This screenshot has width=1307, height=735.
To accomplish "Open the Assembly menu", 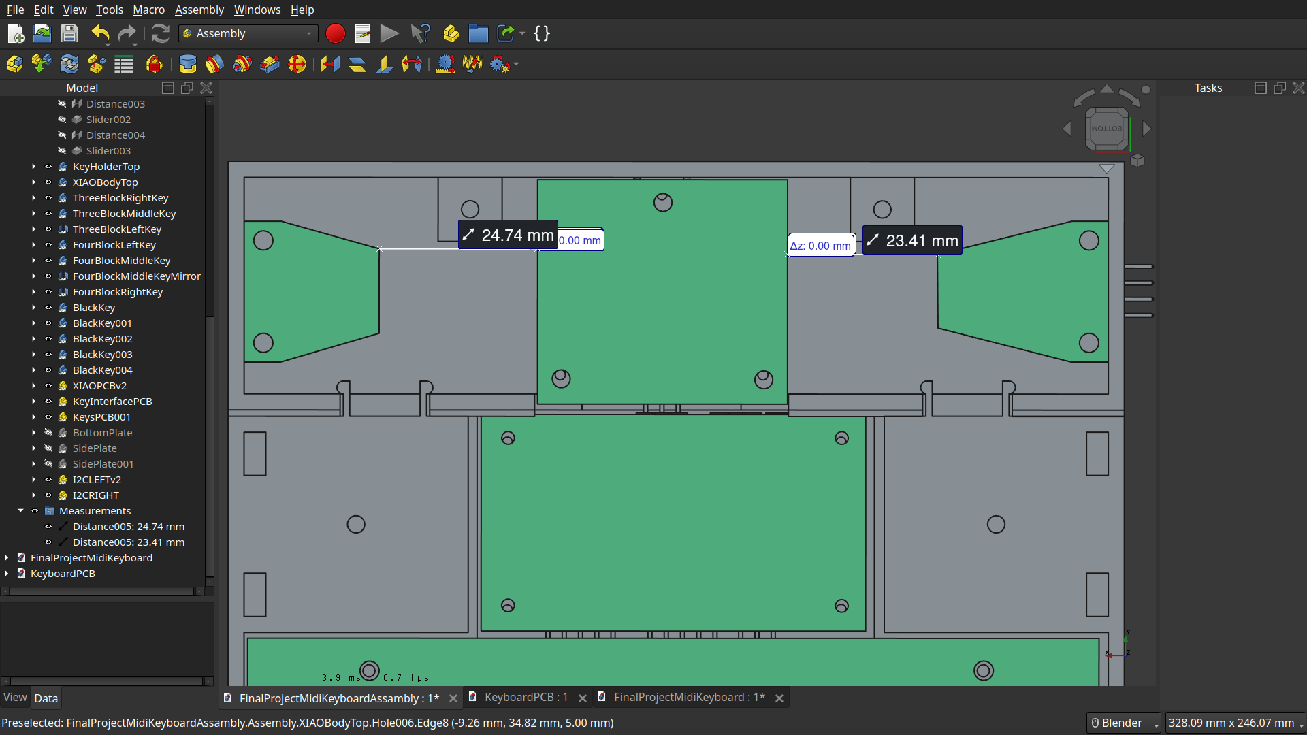I will pos(199,10).
